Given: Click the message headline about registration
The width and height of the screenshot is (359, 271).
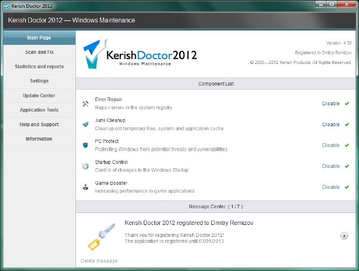Looking at the screenshot, I should click(x=189, y=223).
